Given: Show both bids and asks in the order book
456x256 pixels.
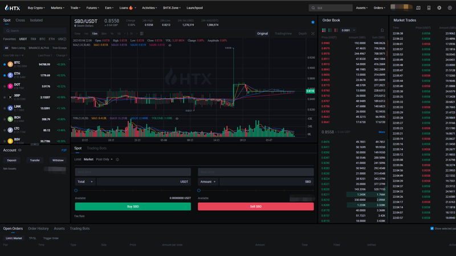Looking at the screenshot, I should pos(324,30).
